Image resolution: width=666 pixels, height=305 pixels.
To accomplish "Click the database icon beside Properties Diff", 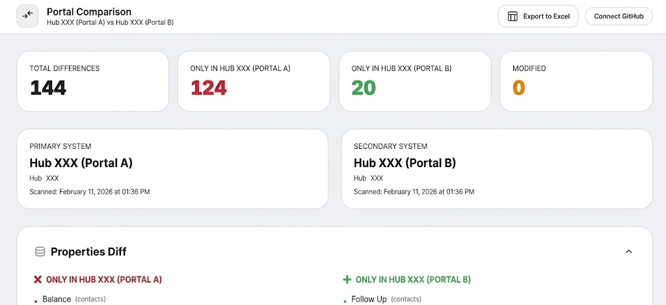I will click(x=40, y=252).
